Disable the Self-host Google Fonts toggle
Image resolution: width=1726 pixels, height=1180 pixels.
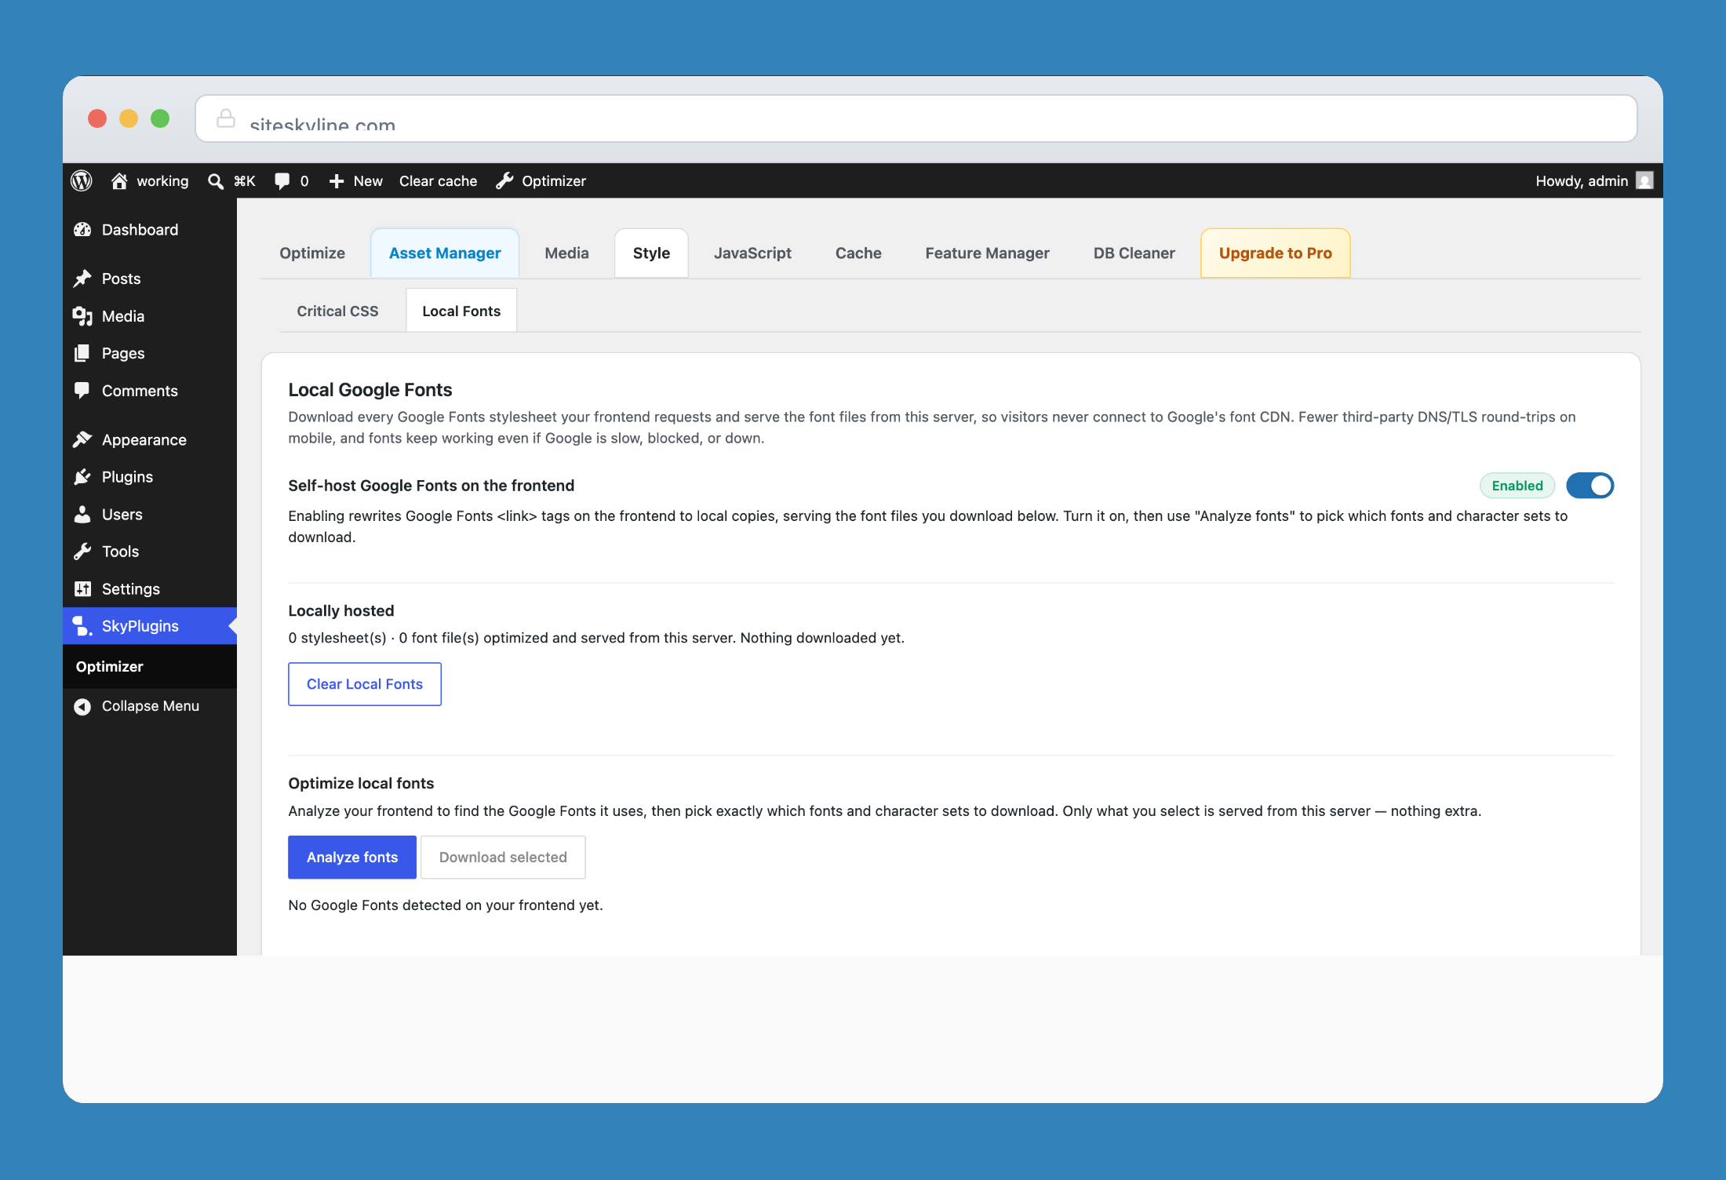click(1589, 486)
